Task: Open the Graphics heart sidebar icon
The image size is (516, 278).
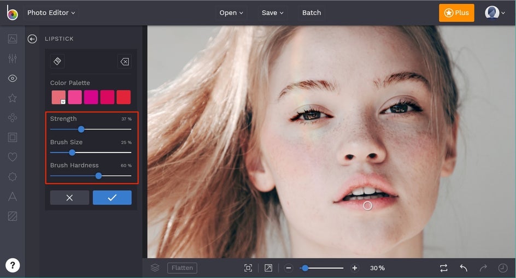Action: click(13, 157)
